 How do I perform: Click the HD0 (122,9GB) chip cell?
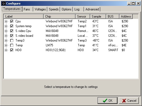pyautogui.click(x=56, y=50)
